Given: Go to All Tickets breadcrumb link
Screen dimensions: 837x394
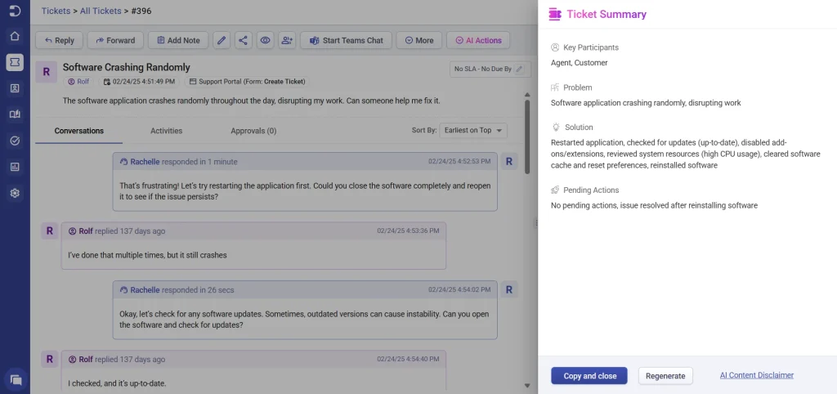Looking at the screenshot, I should click(100, 11).
